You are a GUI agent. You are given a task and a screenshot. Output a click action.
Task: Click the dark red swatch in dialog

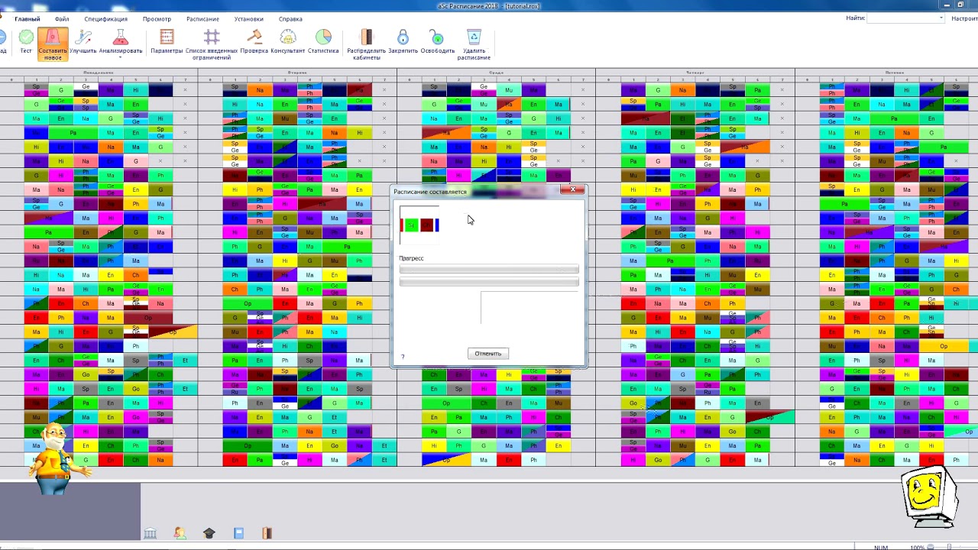tap(426, 225)
